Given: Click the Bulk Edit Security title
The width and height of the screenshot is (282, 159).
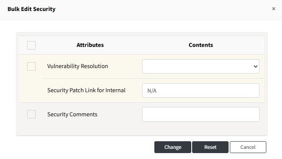Looking at the screenshot, I should point(31,9).
